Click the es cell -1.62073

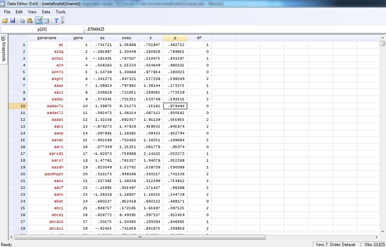point(103,154)
